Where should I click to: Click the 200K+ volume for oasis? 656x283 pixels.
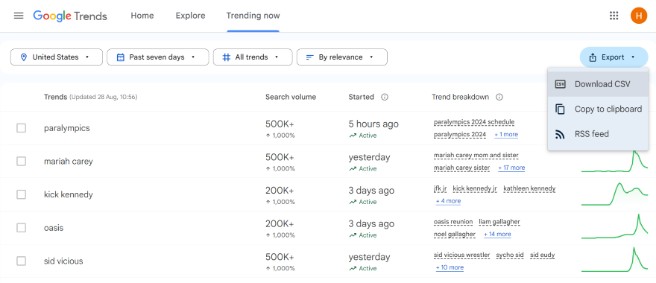pyautogui.click(x=280, y=223)
